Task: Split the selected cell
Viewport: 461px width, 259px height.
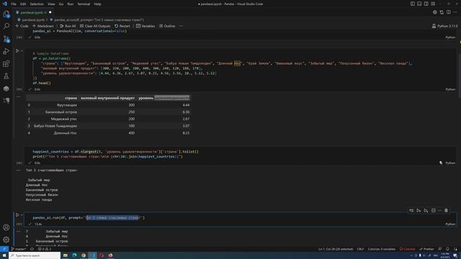Action: (434, 210)
